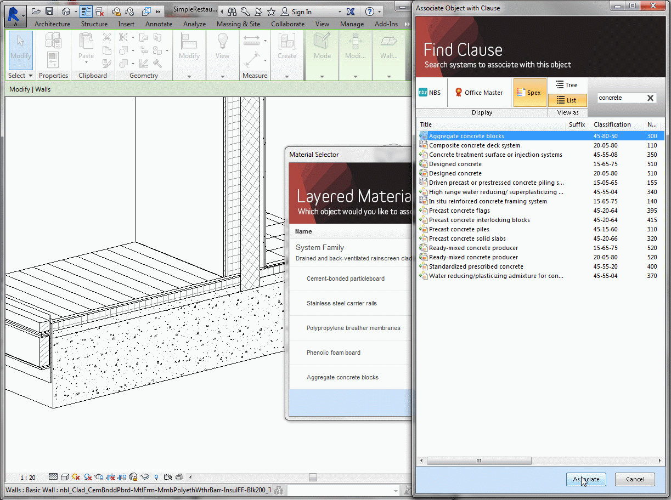
Task: Switch display to Office Master source
Action: [478, 93]
